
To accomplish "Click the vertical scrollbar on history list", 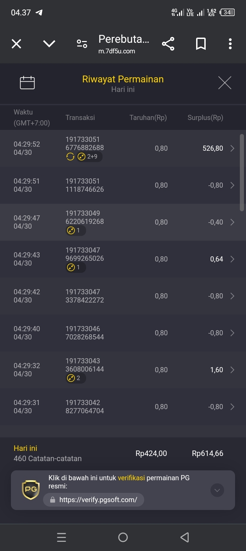I will [x=242, y=173].
